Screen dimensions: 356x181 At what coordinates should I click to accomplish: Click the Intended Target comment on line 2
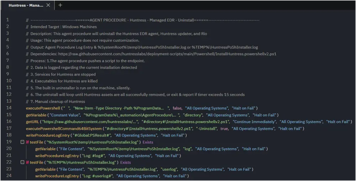point(61,27)
